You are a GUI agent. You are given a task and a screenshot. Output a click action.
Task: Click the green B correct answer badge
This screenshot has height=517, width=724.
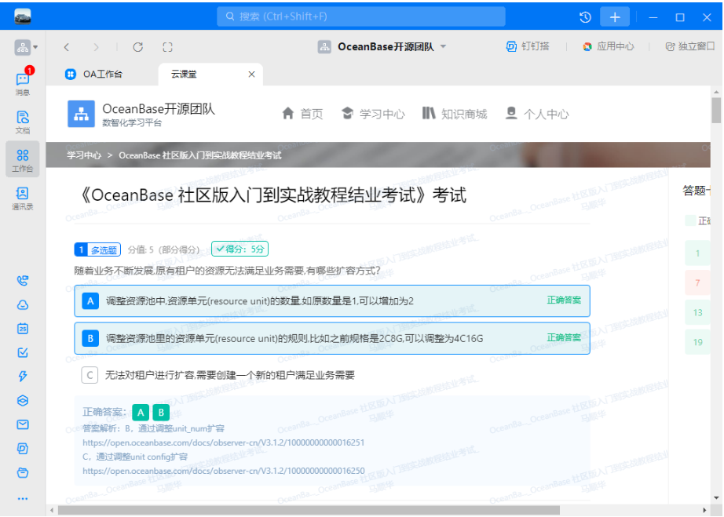[161, 413]
